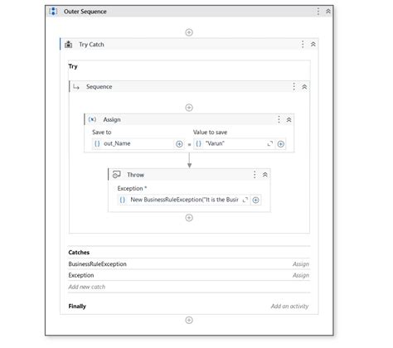Image resolution: width=393 pixels, height=348 pixels.
Task: Collapse the Assign activity
Action: tap(289, 119)
